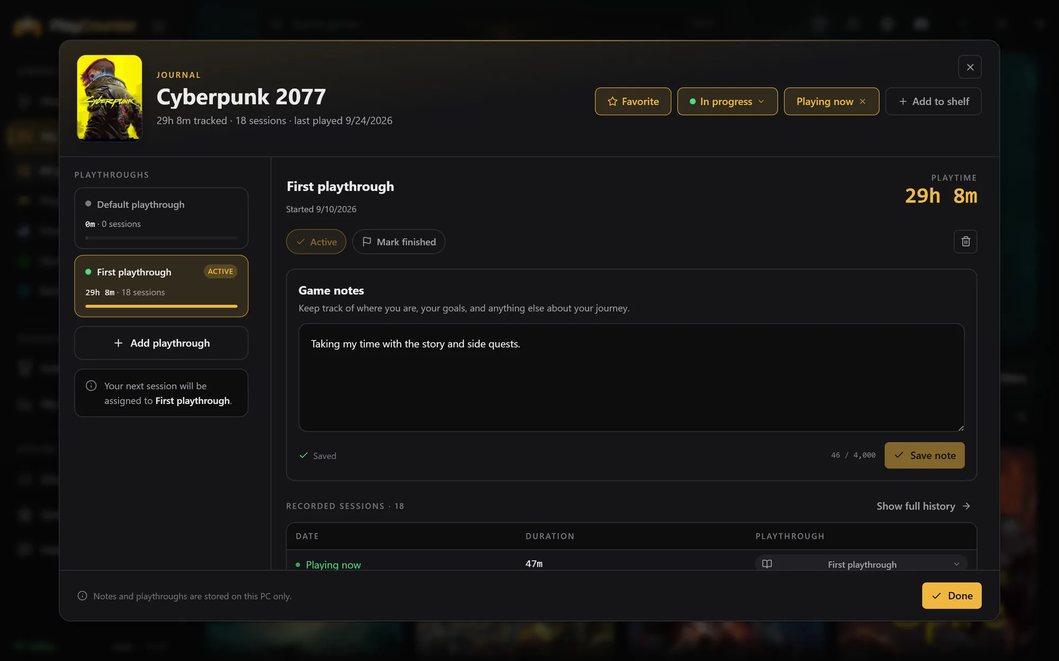Click the footer info icon about local storage
Image resolution: width=1059 pixels, height=661 pixels.
82,596
